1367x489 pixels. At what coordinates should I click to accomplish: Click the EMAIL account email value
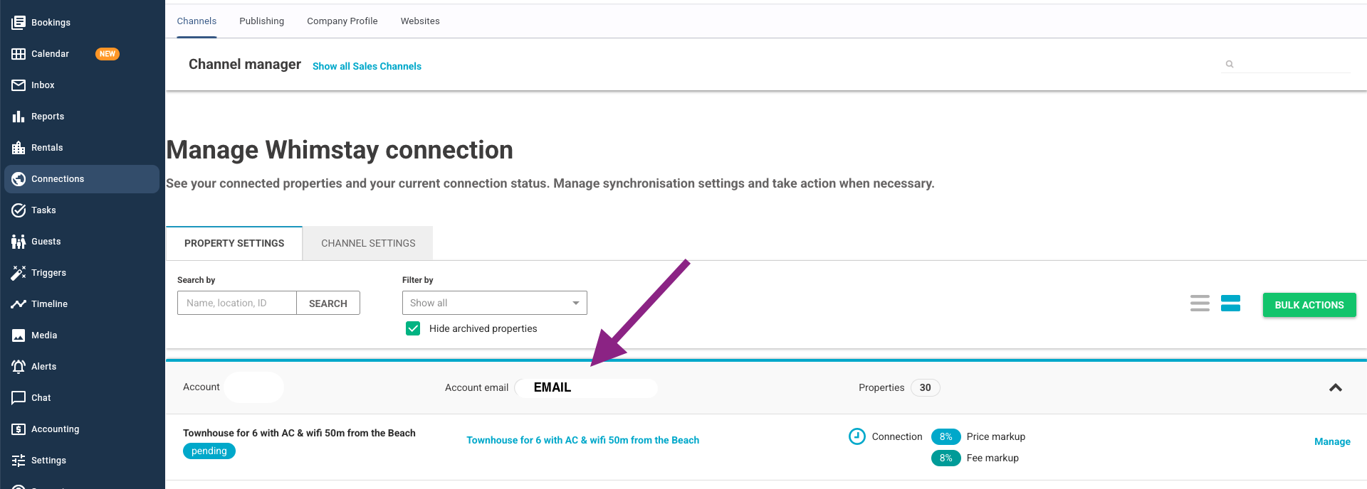tap(552, 387)
